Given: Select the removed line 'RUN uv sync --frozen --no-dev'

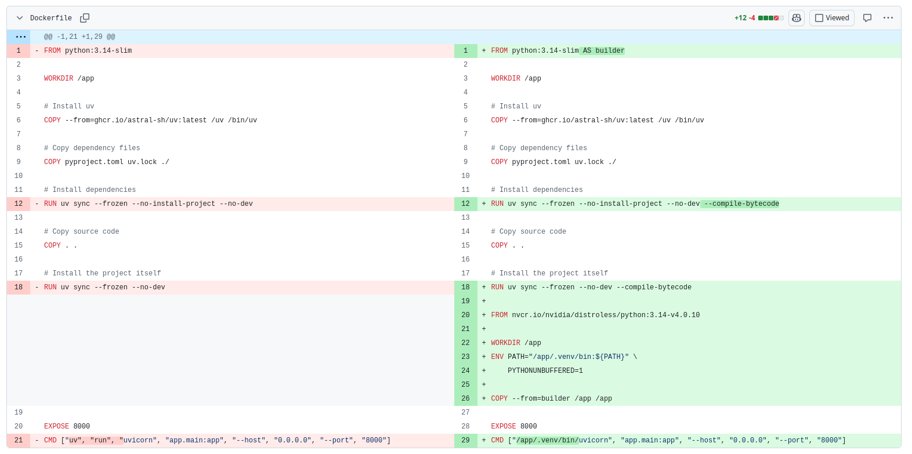Looking at the screenshot, I should (x=104, y=287).
